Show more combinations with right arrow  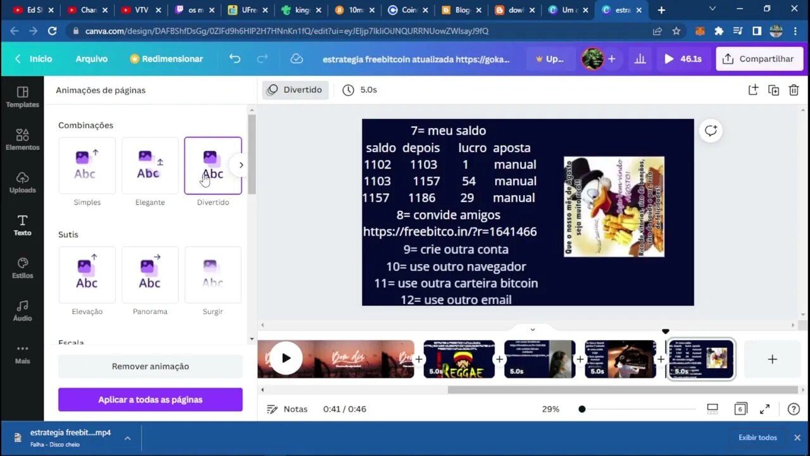(240, 165)
